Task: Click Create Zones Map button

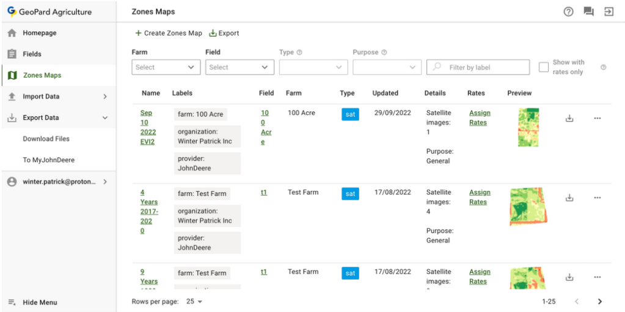Action: pyautogui.click(x=169, y=33)
